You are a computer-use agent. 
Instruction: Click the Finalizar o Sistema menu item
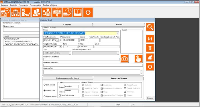[50, 5]
